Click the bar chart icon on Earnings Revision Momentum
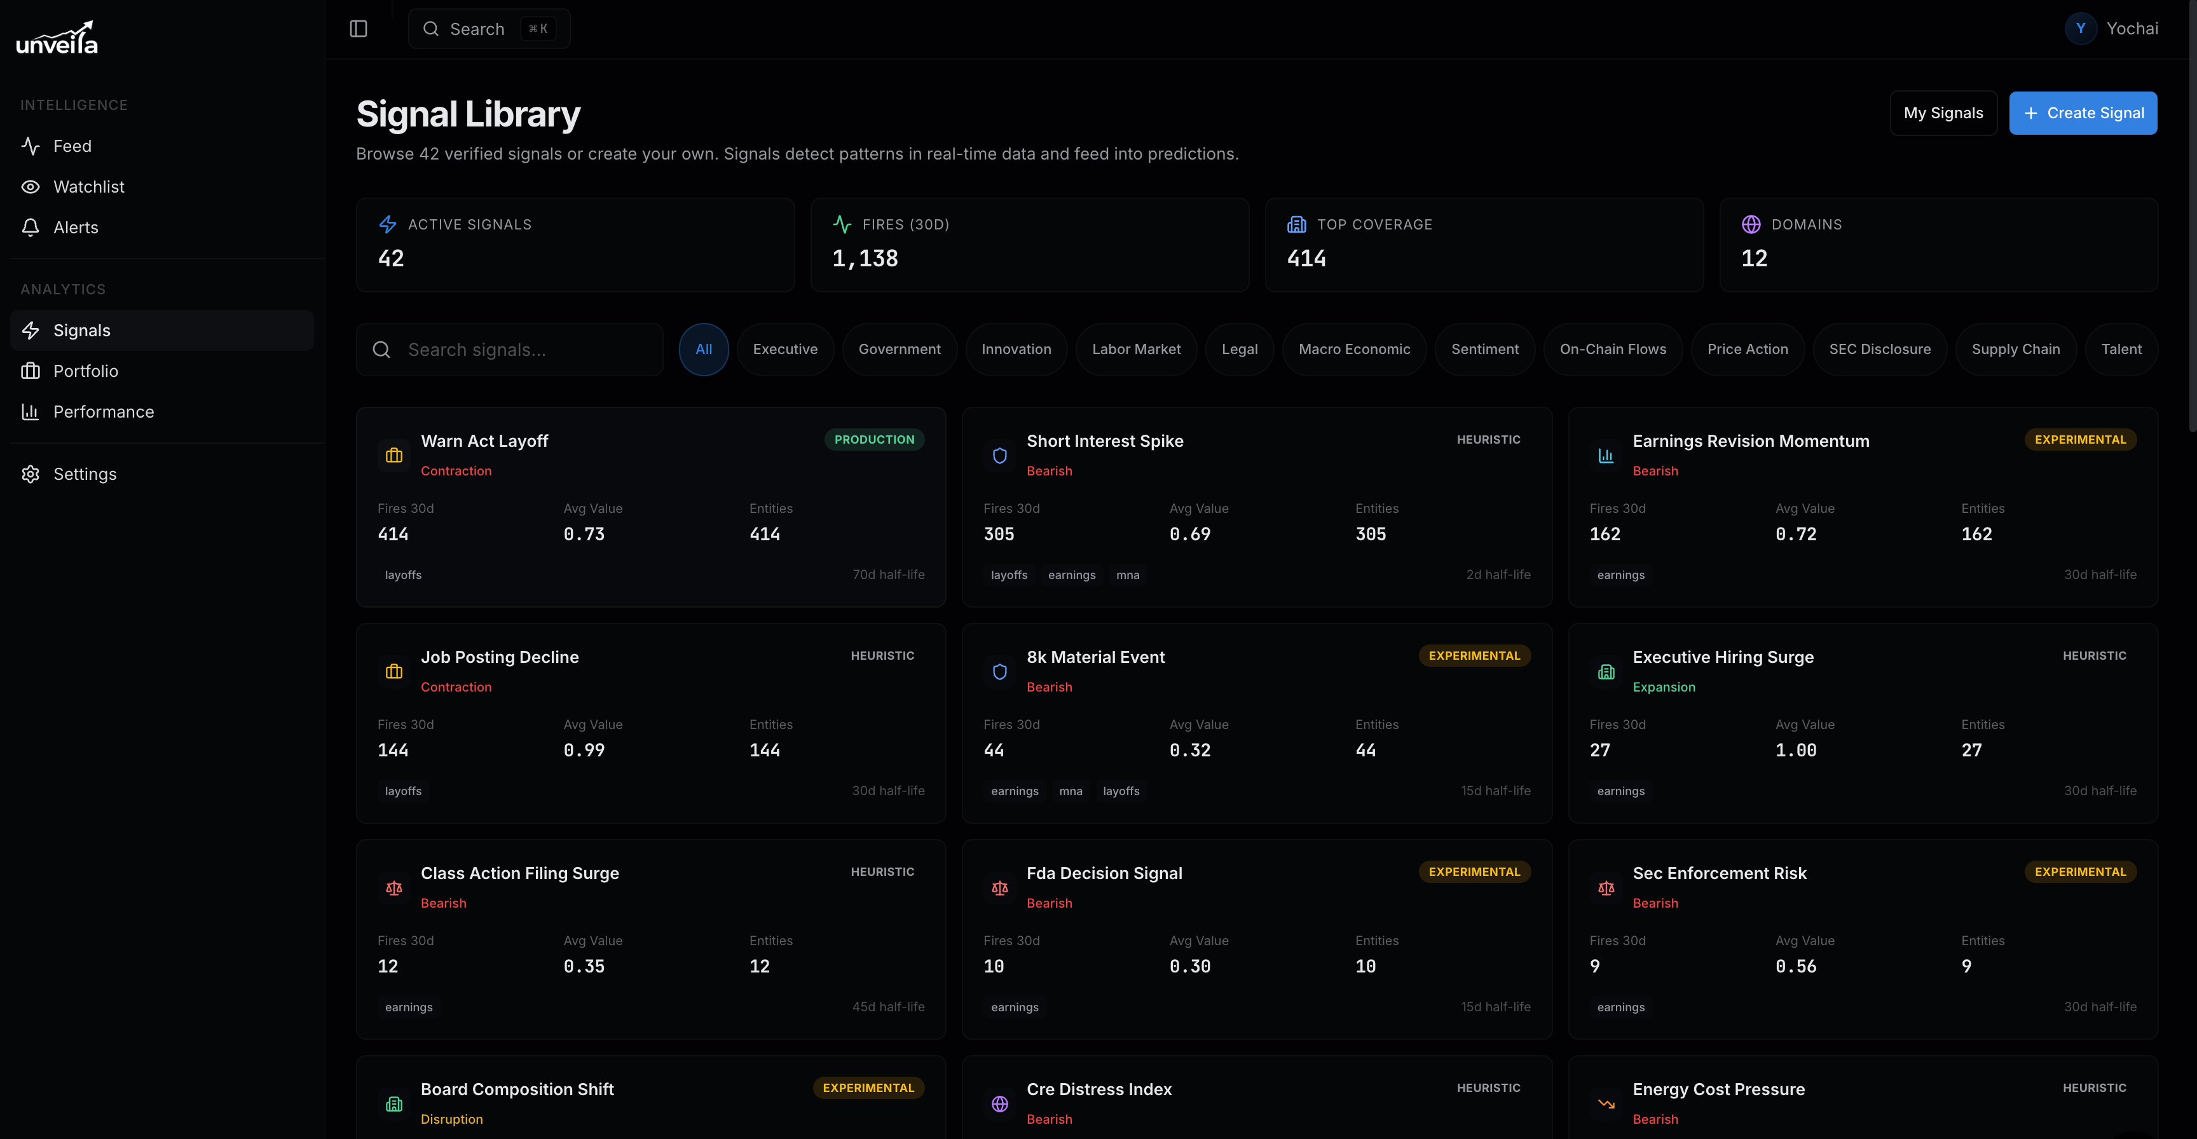Image resolution: width=2197 pixels, height=1139 pixels. click(1606, 455)
